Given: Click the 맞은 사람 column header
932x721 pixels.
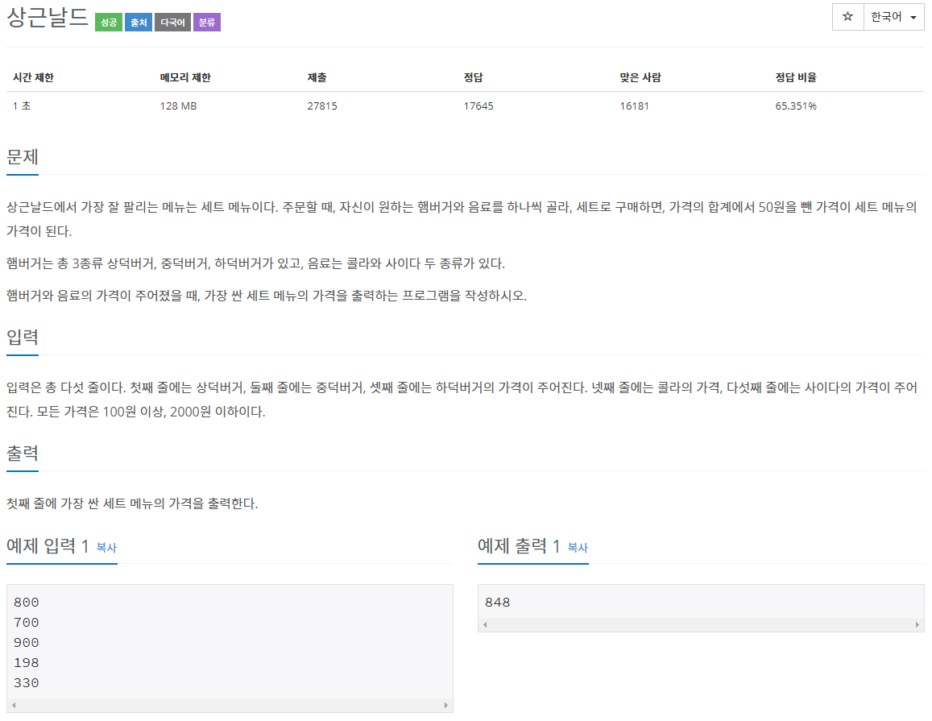Looking at the screenshot, I should tap(640, 77).
